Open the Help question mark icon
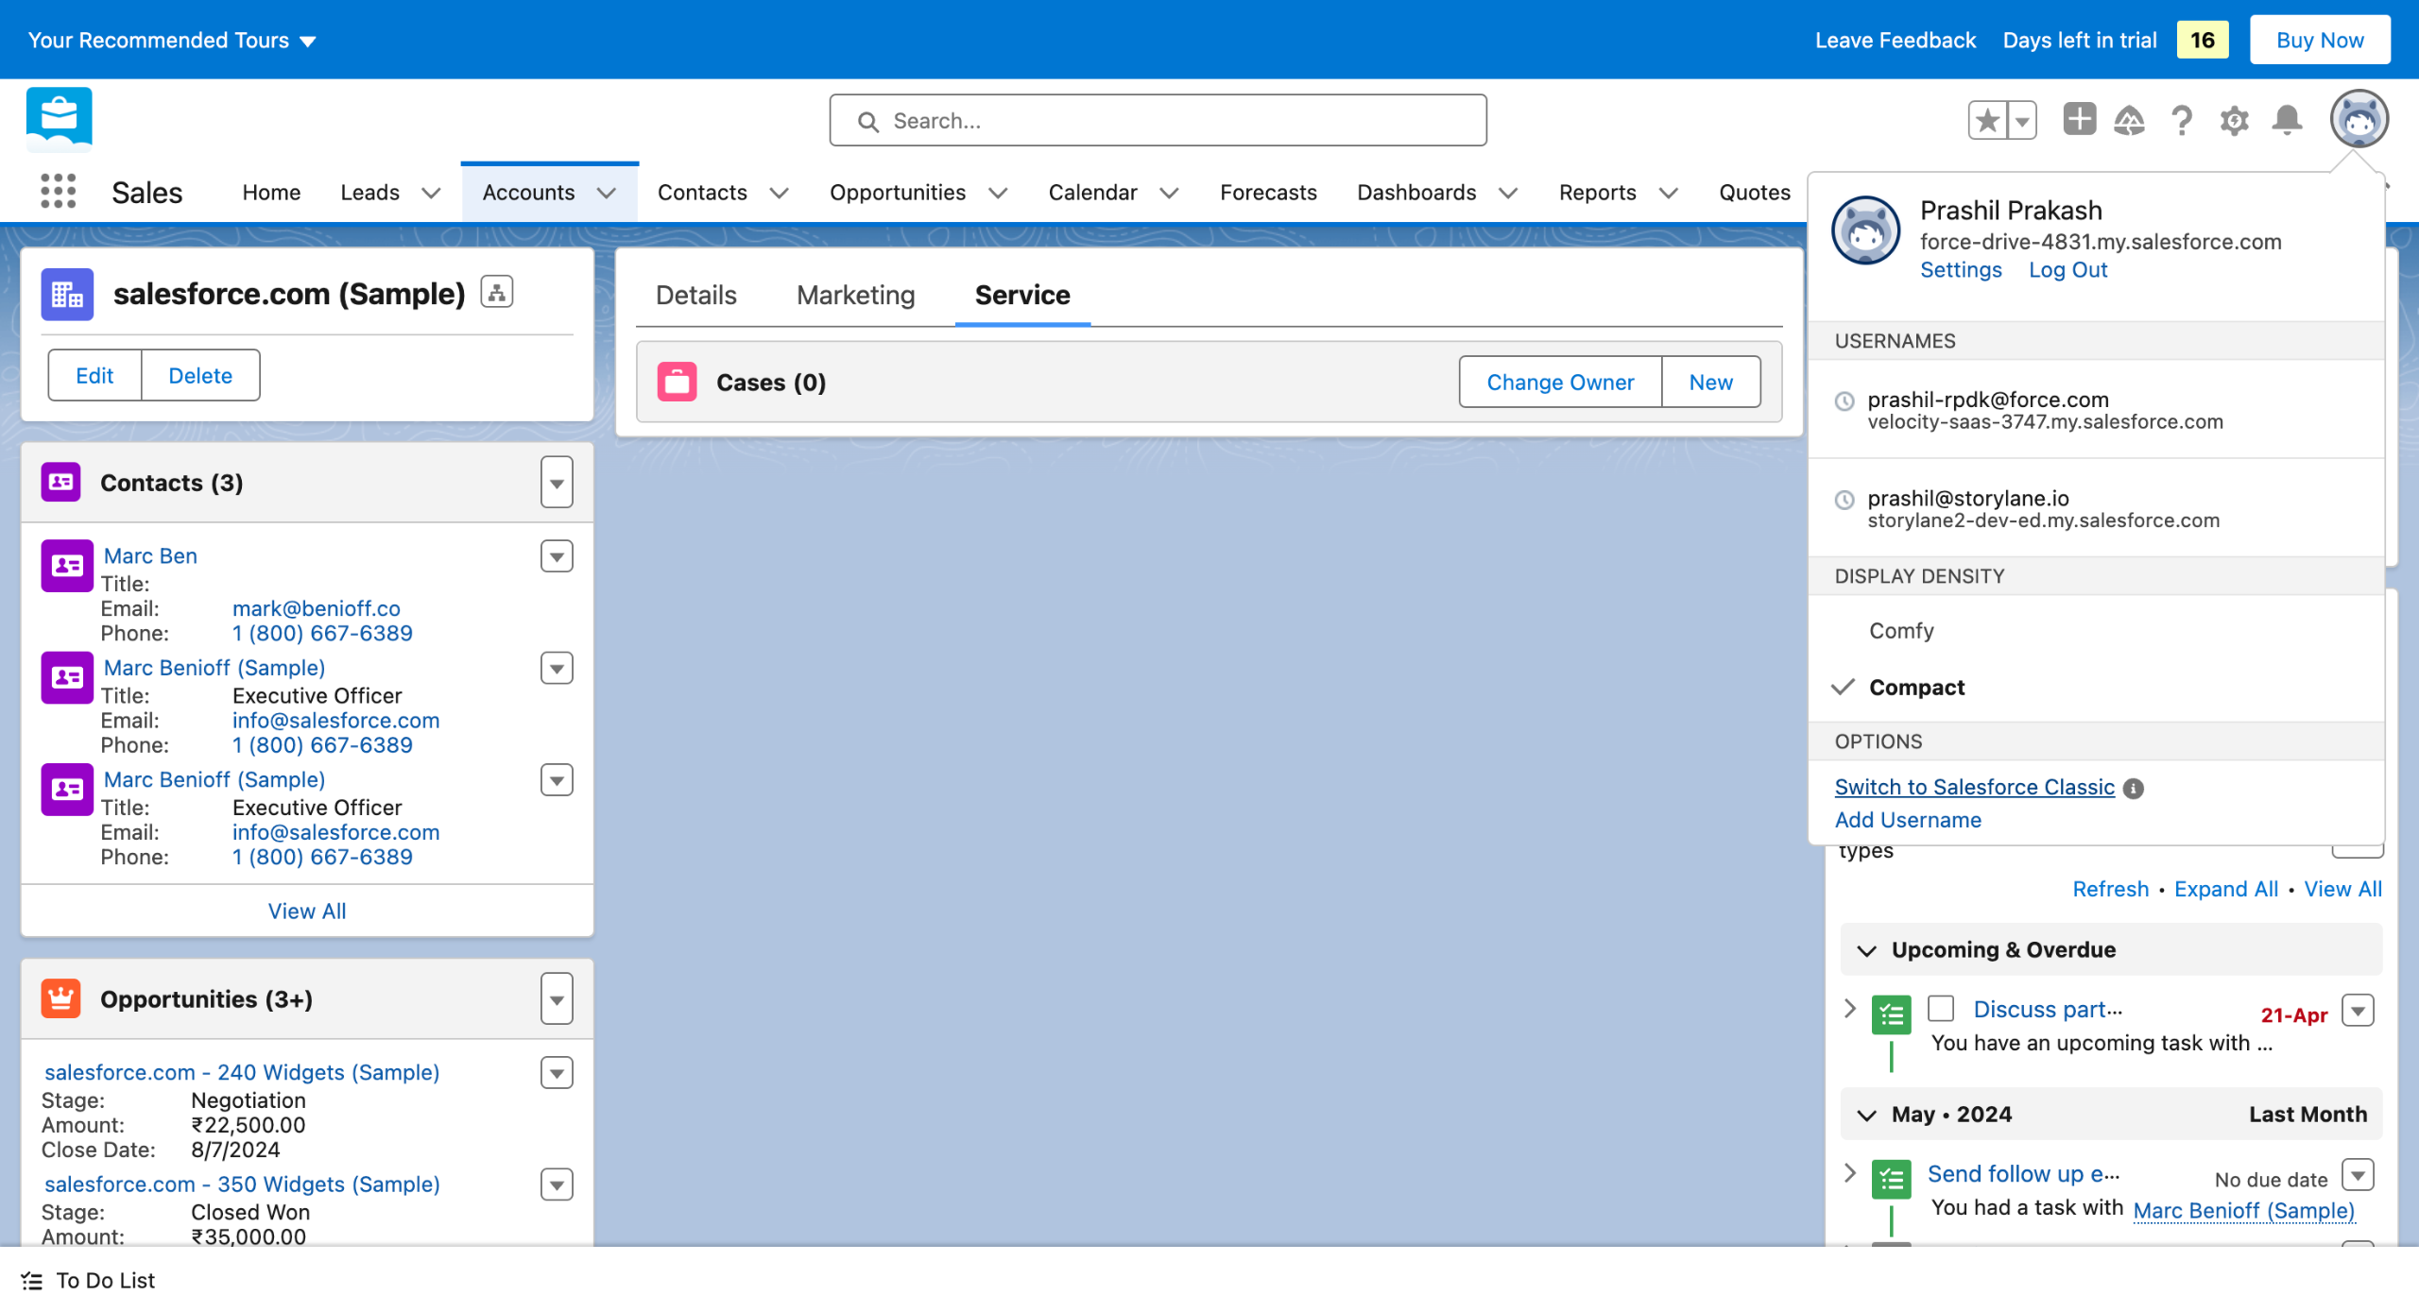Image resolution: width=2419 pixels, height=1312 pixels. pos(2182,120)
